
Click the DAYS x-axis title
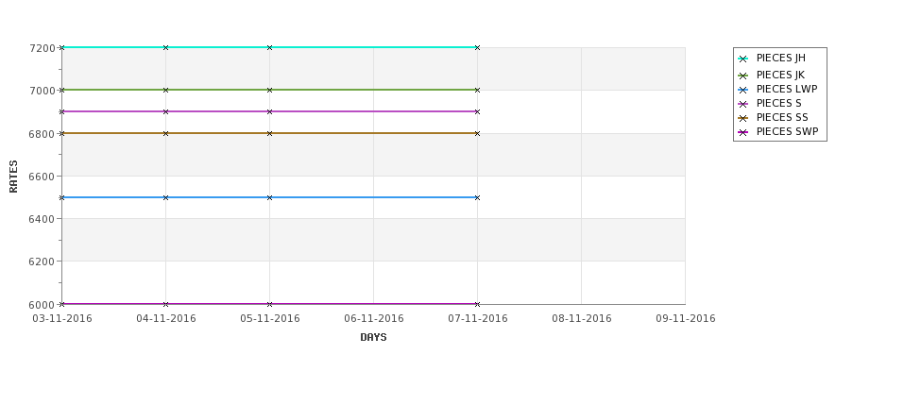point(373,338)
